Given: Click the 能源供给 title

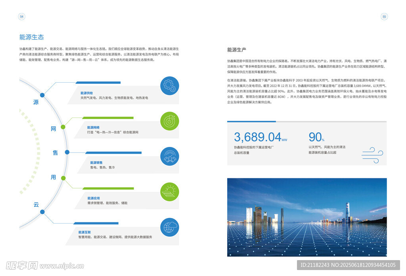Looking at the screenshot, I should (x=86, y=93).
